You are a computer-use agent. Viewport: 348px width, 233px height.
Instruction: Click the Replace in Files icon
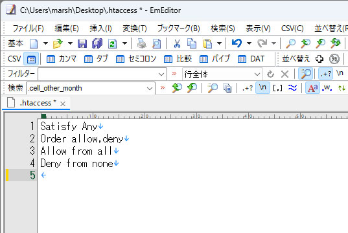coord(336,43)
